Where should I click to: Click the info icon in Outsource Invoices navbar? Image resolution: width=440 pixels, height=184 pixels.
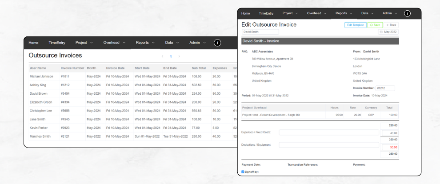(217, 43)
